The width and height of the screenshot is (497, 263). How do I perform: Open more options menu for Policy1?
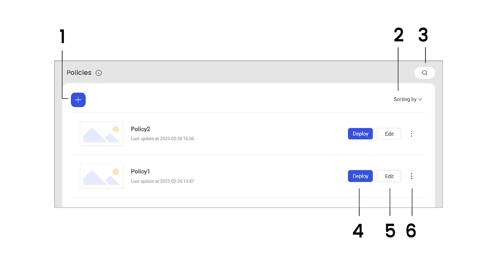pyautogui.click(x=411, y=176)
